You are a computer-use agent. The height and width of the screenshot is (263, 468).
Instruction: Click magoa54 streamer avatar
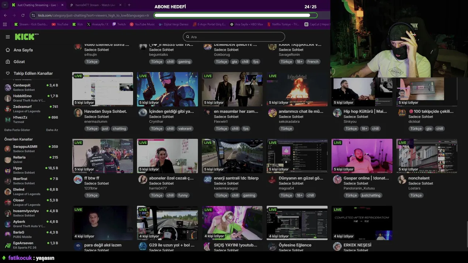272,179
